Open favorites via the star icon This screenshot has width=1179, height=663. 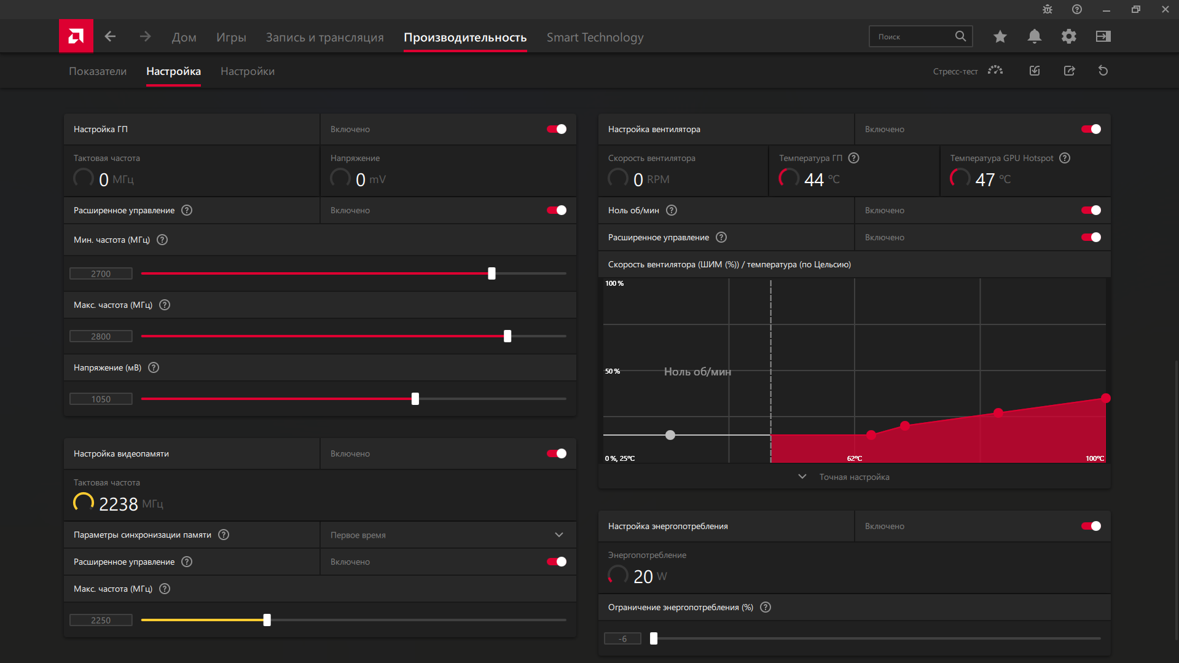click(x=1000, y=37)
